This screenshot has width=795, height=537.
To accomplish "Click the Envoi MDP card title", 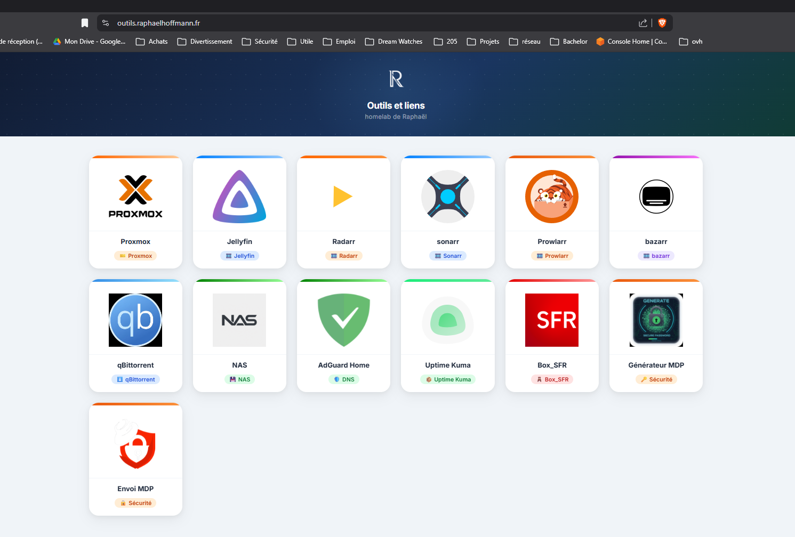I will click(x=135, y=489).
